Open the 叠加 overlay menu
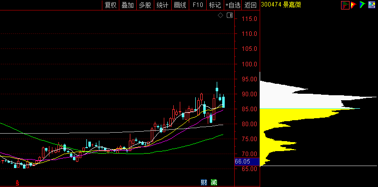 [x=128, y=5]
